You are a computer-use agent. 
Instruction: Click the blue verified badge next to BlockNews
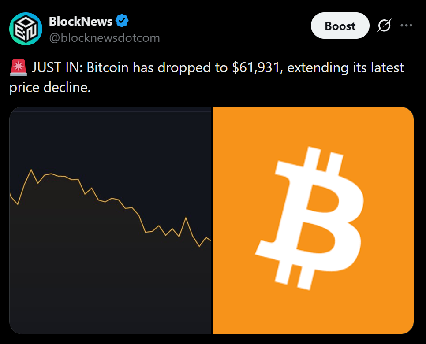click(122, 21)
